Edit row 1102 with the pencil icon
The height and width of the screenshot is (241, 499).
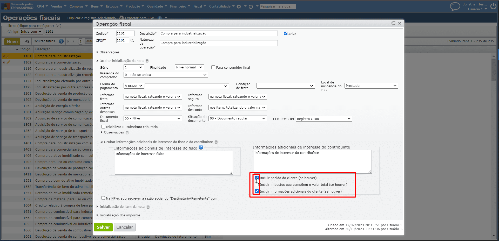[x=9, y=62]
